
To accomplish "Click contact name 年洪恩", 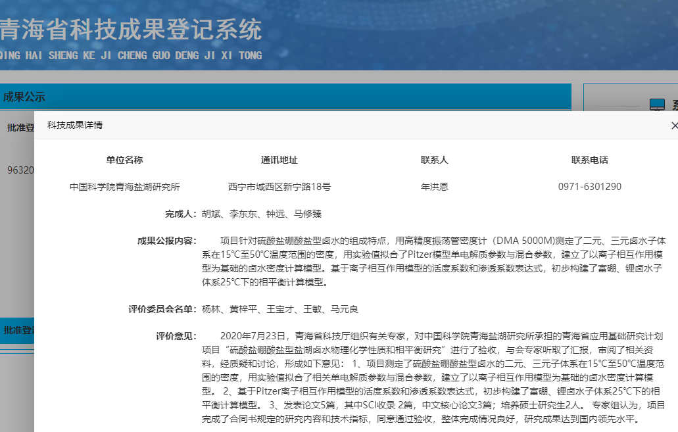I will [434, 187].
